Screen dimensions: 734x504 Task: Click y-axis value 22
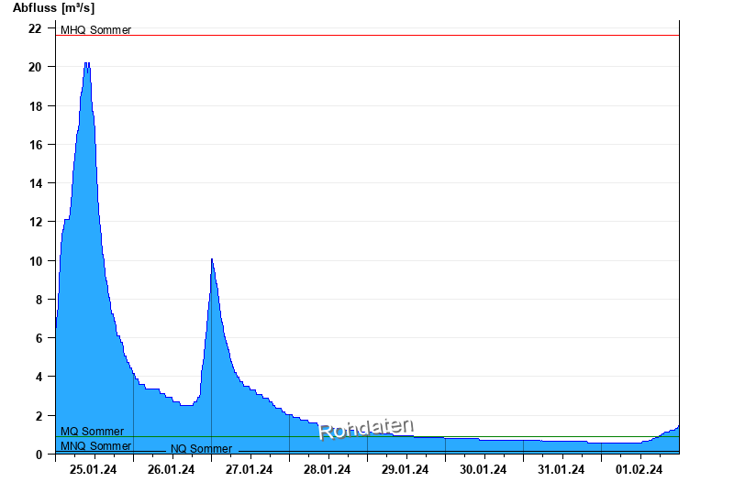click(35, 28)
